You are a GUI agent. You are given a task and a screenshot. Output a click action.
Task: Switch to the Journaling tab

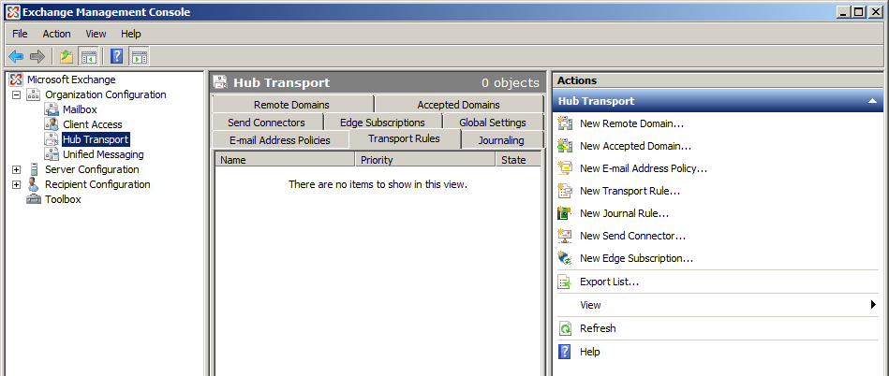501,140
